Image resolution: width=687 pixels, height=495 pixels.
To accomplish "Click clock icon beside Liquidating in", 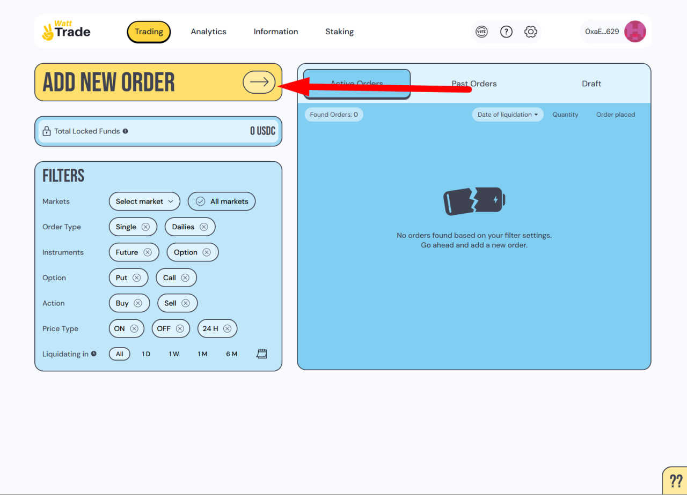I will [x=93, y=354].
